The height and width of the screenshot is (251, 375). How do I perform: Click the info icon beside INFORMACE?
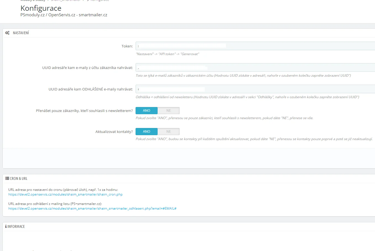[6, 226]
